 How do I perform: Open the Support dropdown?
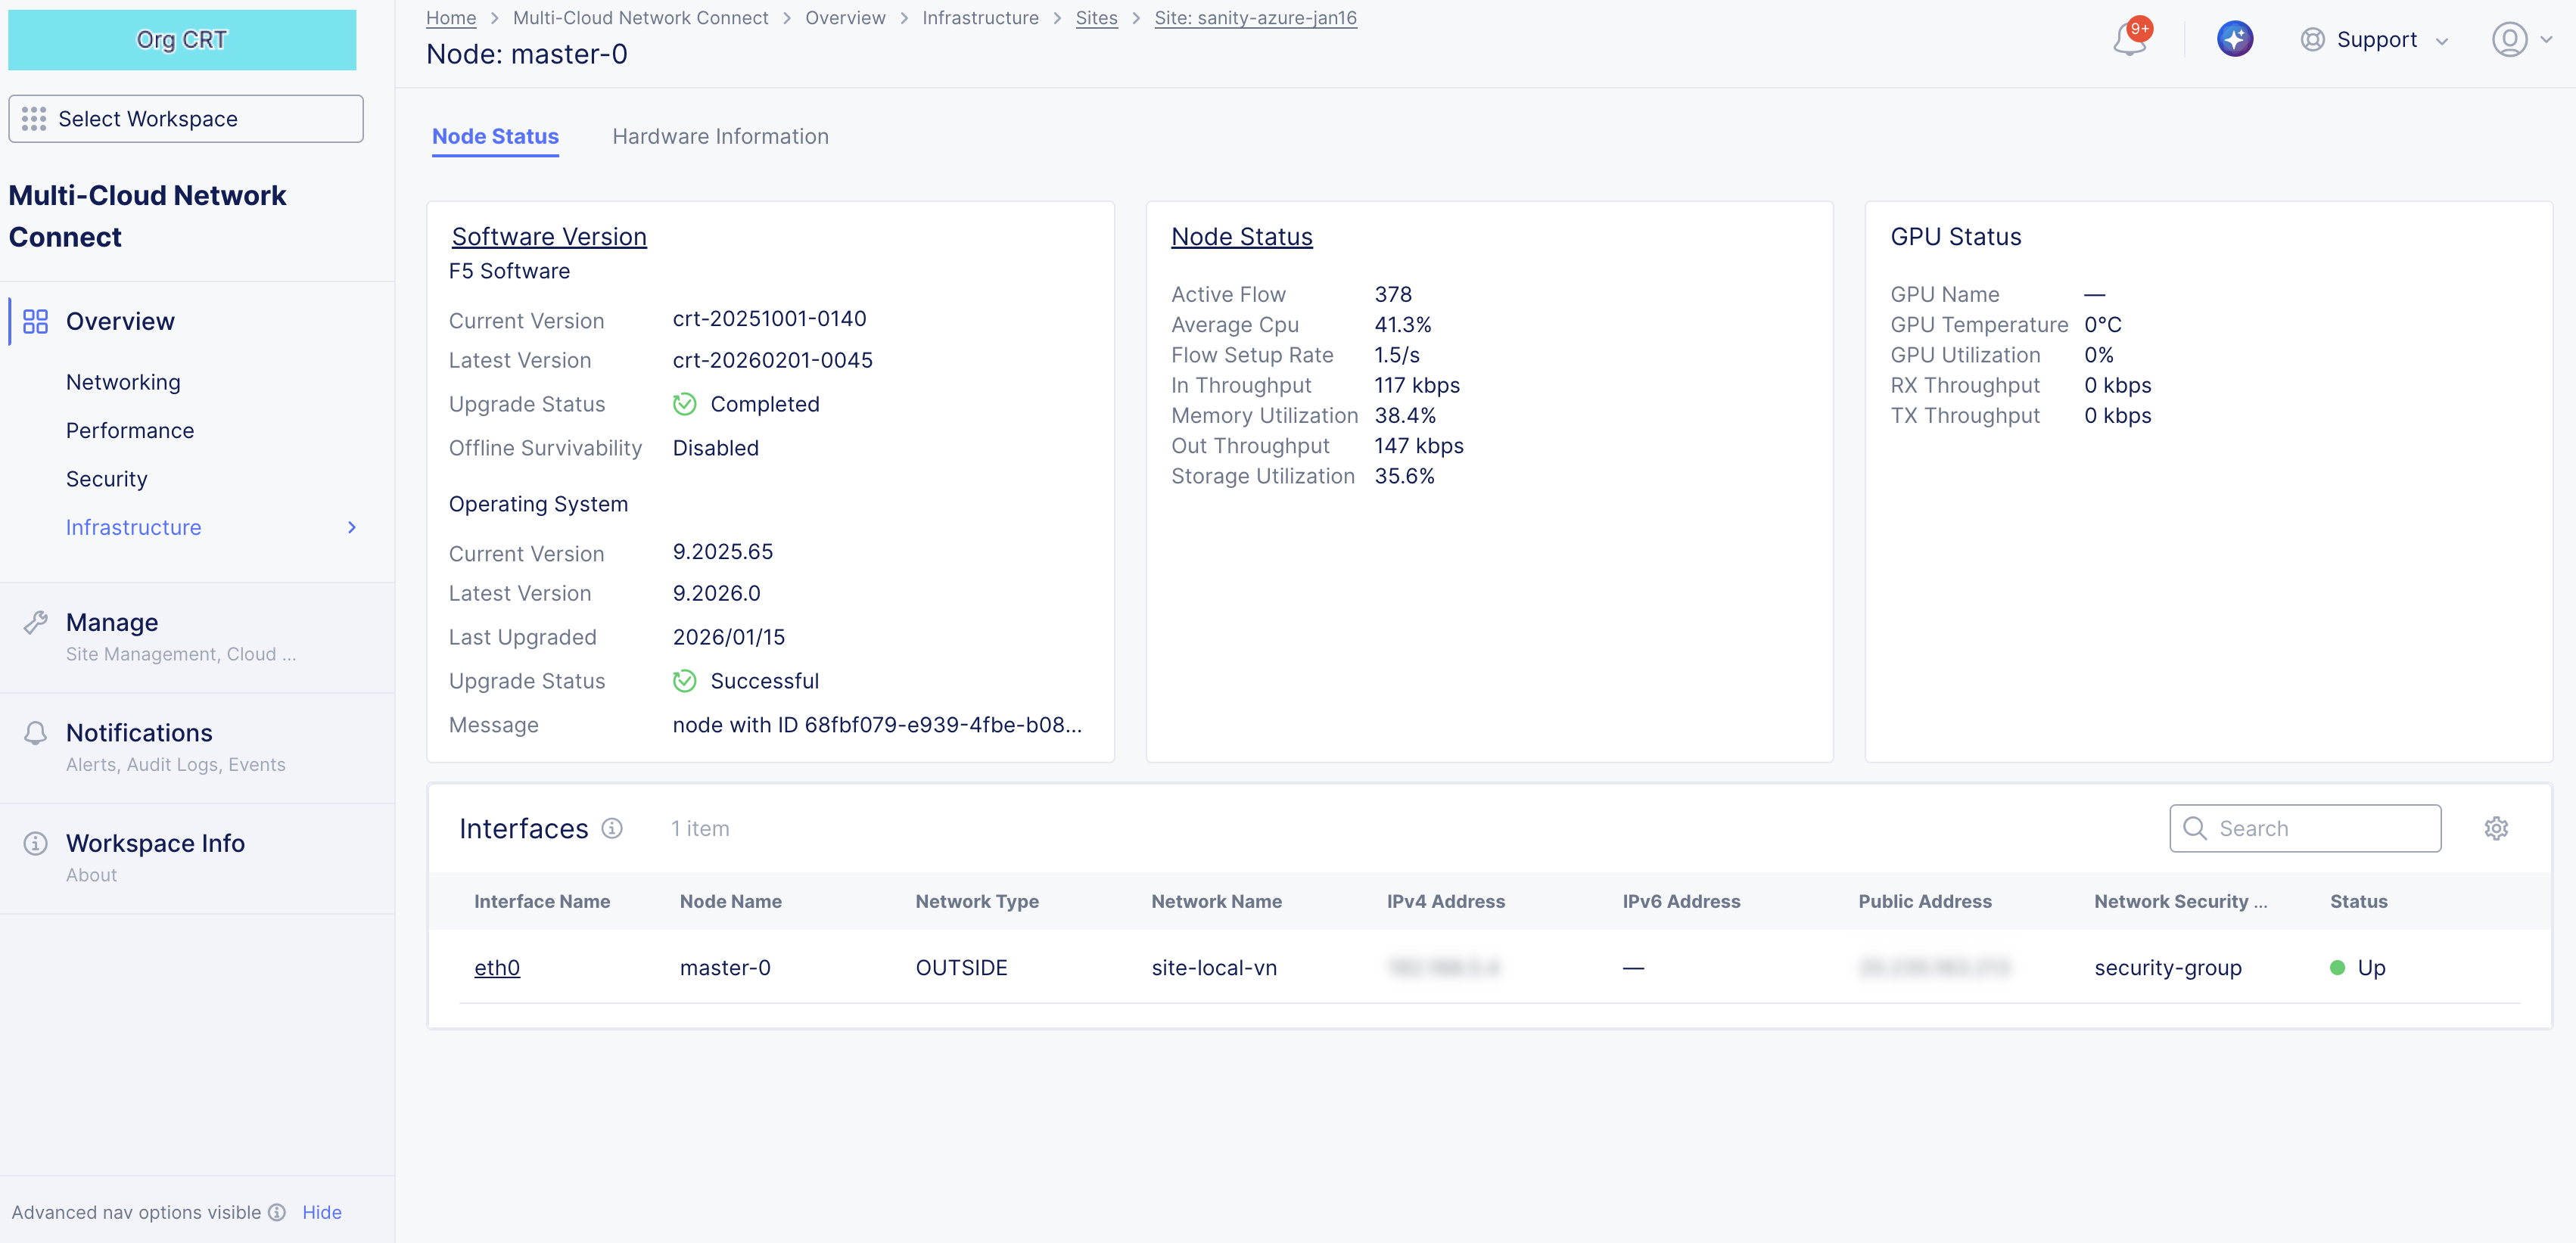2377,40
